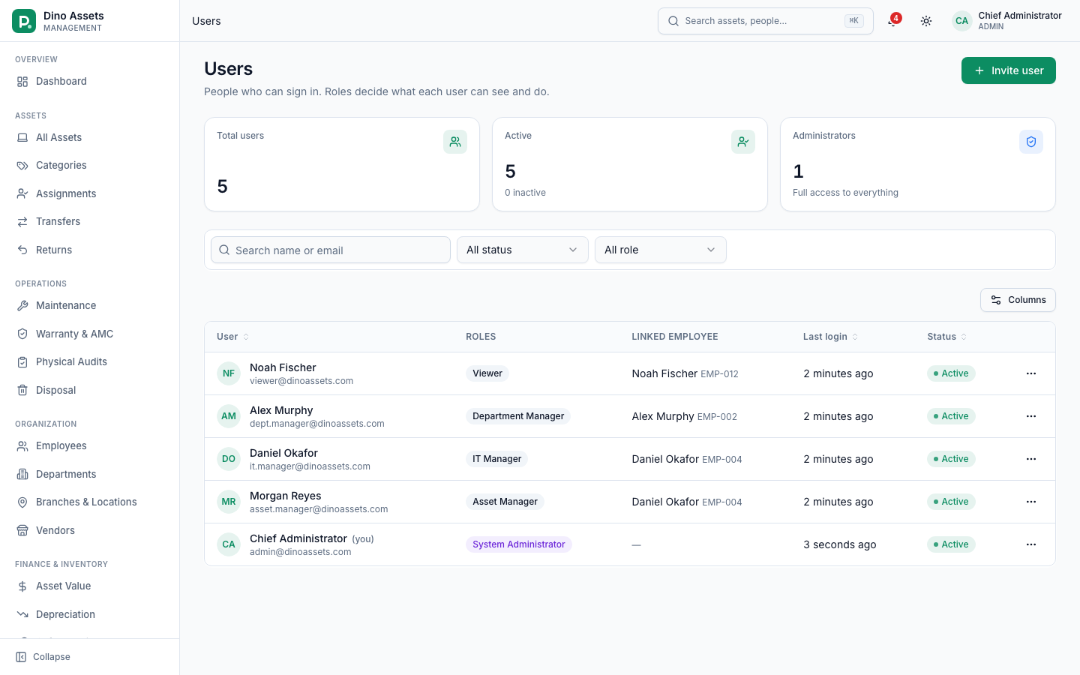Screen dimensions: 1080x675
Task: Click Morgan Reyes's MR avatar
Action: [x=229, y=502]
